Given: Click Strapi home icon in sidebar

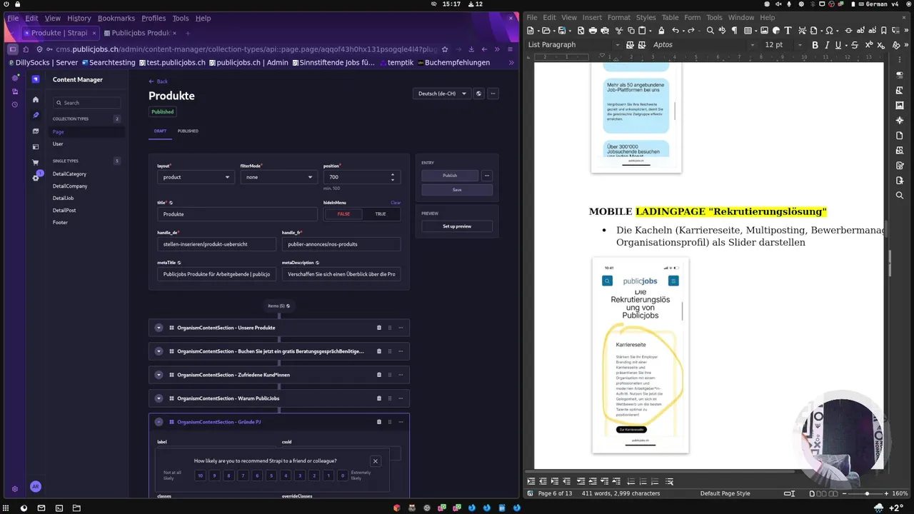Looking at the screenshot, I should pyautogui.click(x=36, y=99).
